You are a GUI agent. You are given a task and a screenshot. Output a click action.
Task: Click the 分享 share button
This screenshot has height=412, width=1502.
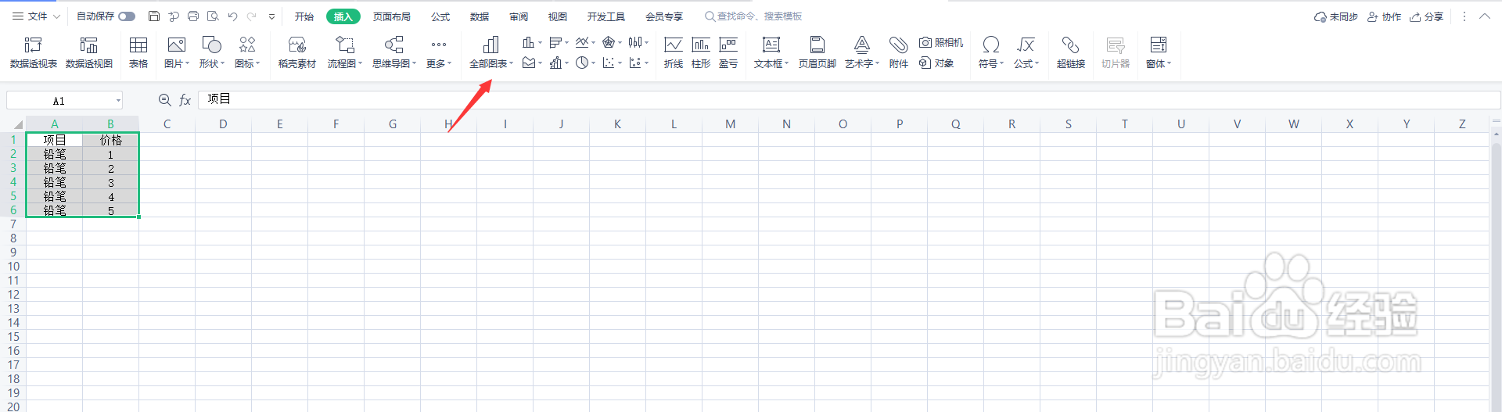coord(1426,16)
